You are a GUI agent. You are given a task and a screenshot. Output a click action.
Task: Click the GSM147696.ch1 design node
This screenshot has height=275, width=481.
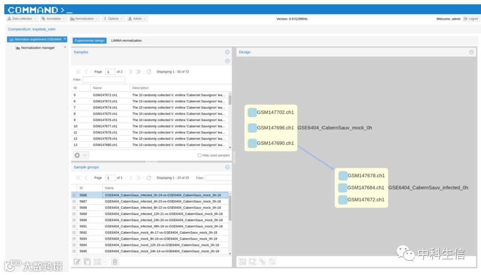(271, 127)
